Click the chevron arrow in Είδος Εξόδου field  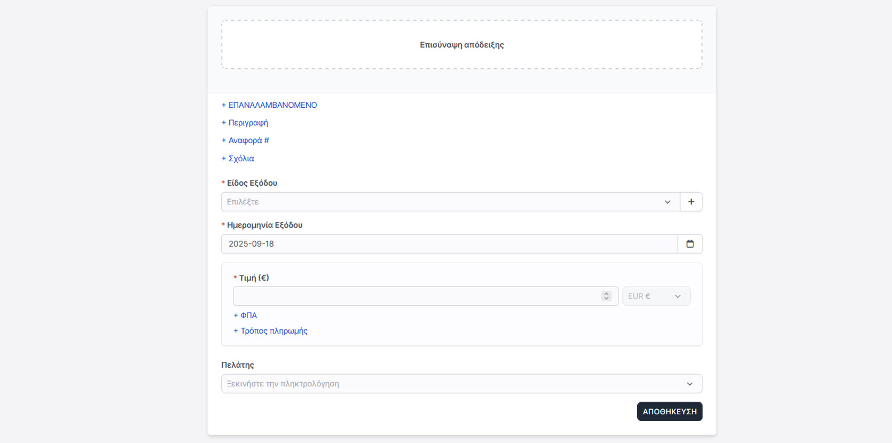[x=667, y=202]
